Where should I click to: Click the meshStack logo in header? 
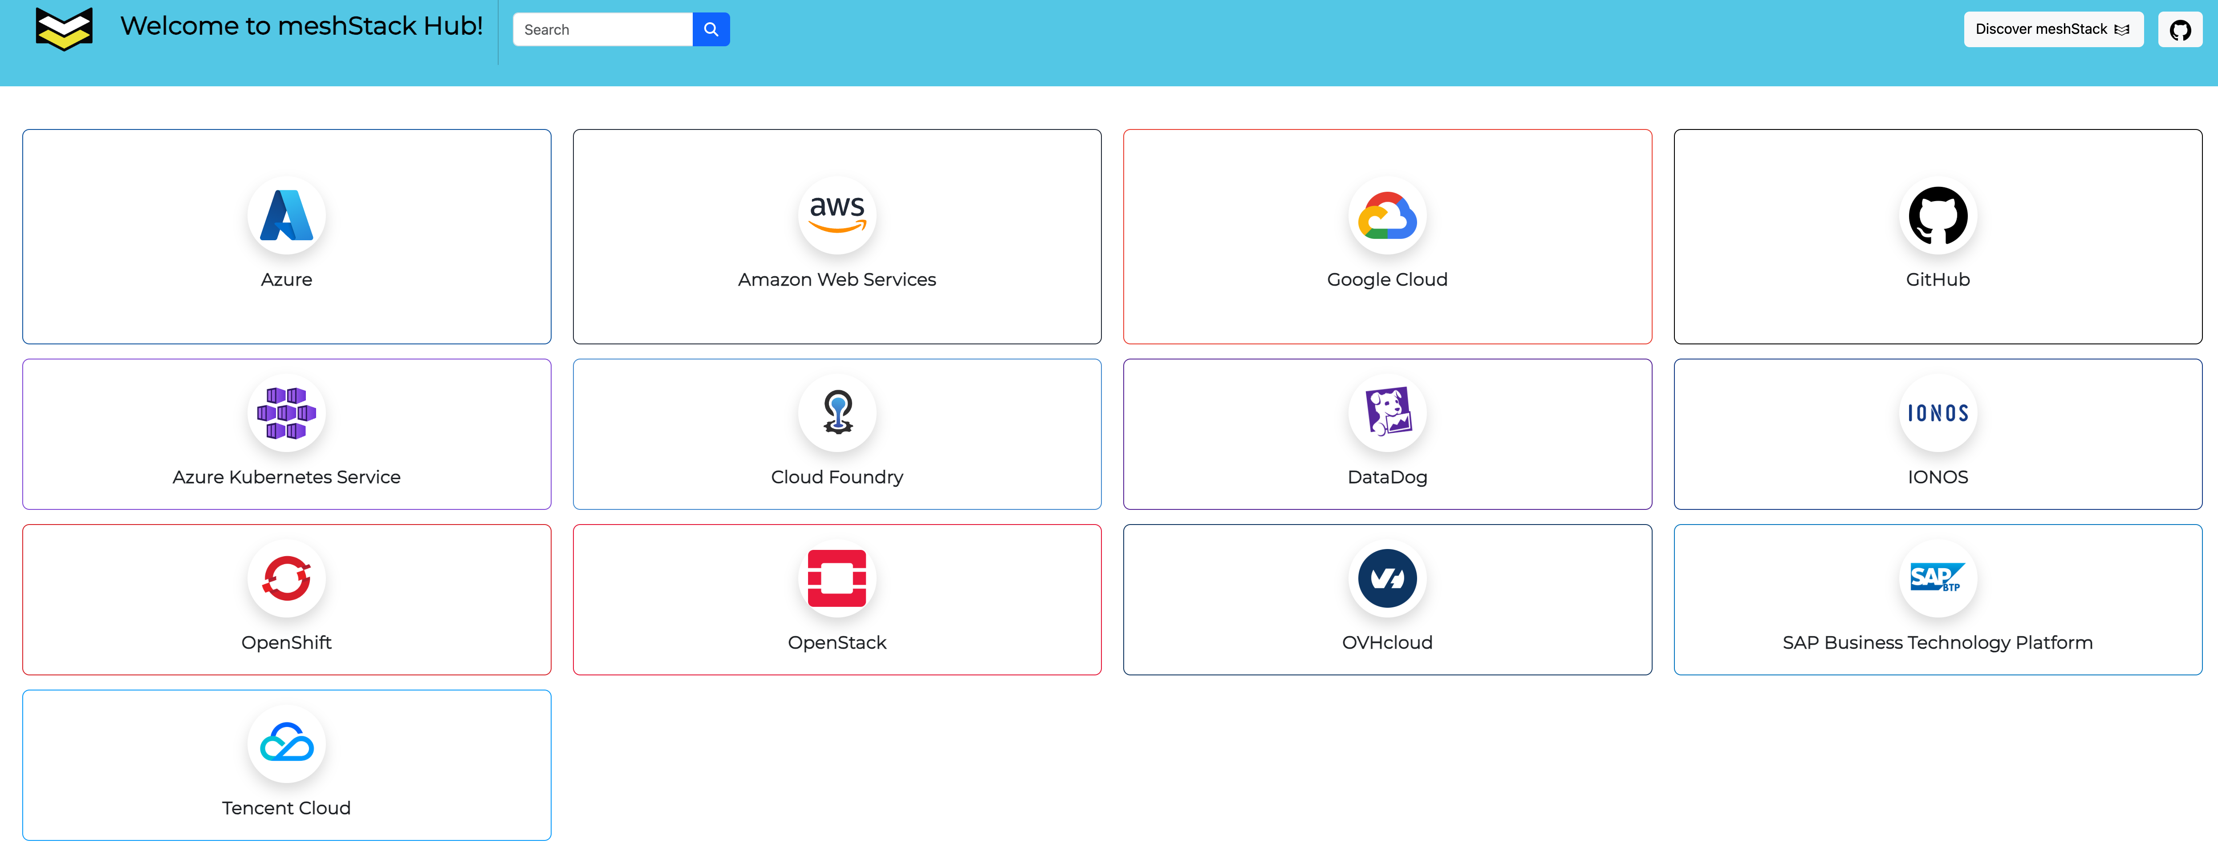(x=64, y=29)
